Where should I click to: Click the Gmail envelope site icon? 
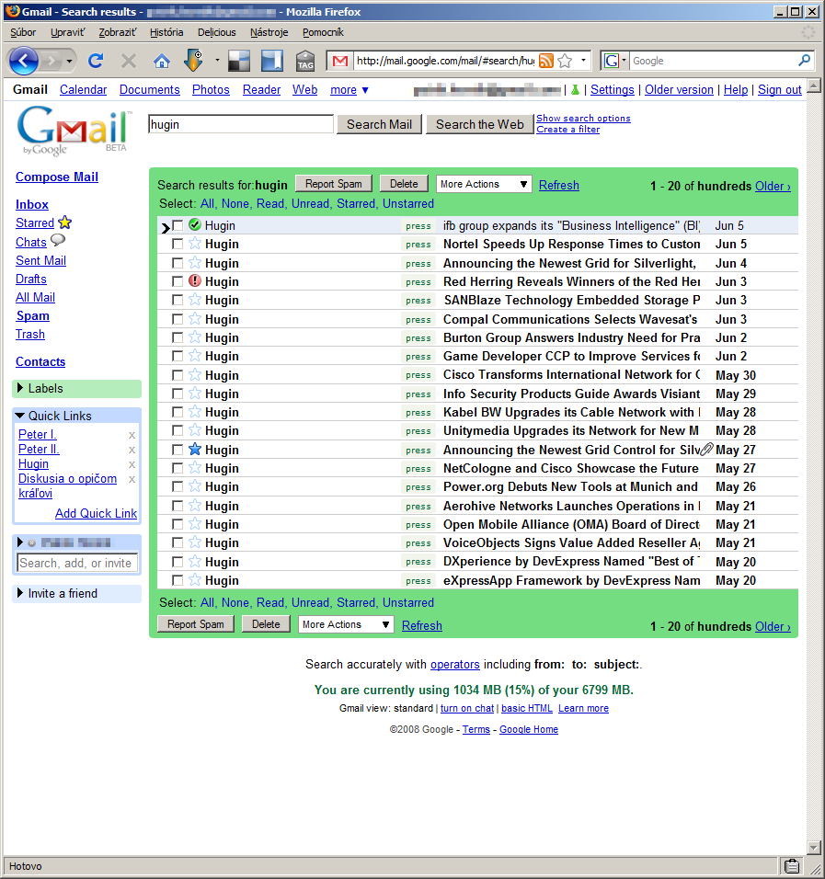pyautogui.click(x=340, y=61)
